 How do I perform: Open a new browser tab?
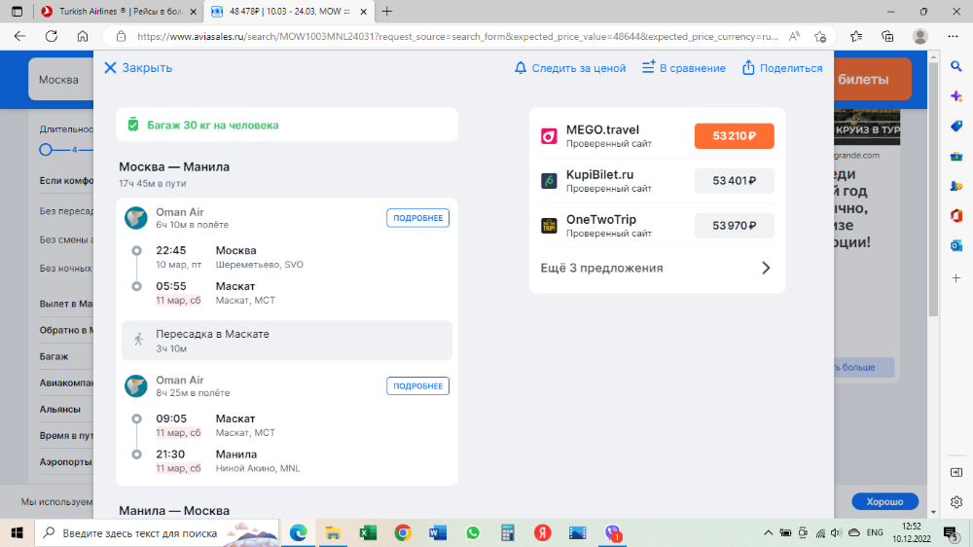click(386, 11)
